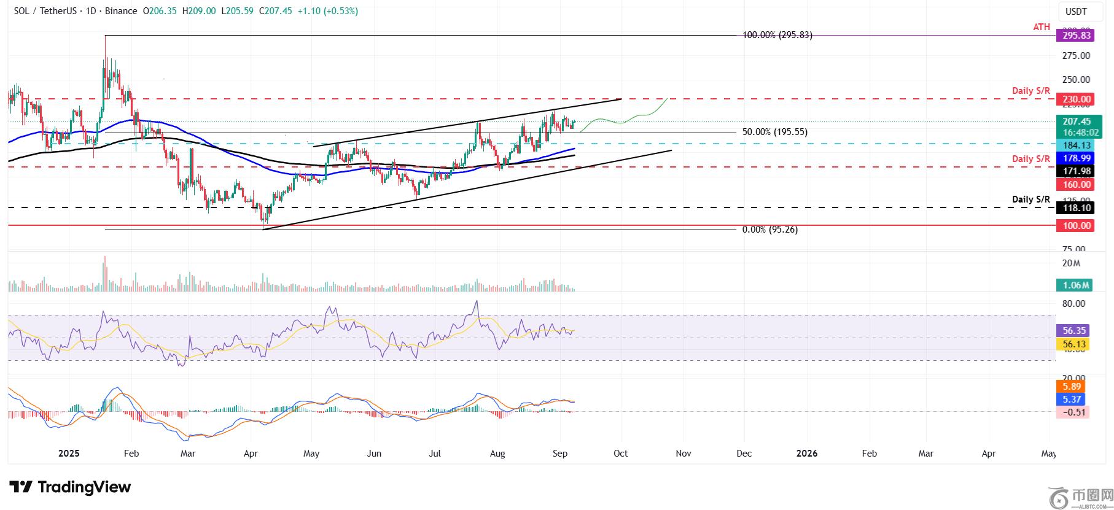
Task: Select the red 230.00 price label
Action: pos(1077,99)
